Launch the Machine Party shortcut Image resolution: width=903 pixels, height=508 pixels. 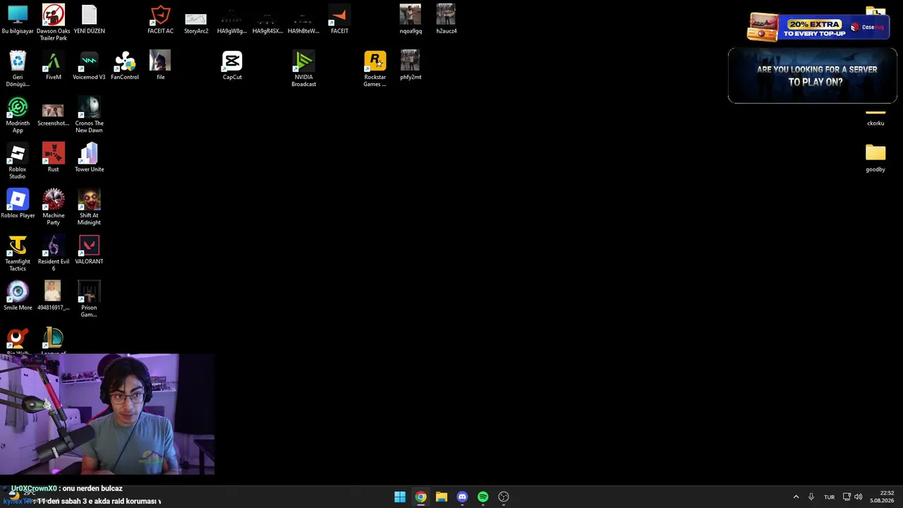tap(53, 207)
